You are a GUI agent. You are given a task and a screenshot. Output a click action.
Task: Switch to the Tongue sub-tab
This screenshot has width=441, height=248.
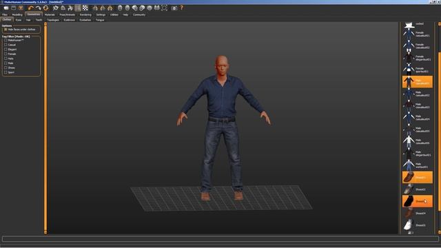pos(100,20)
